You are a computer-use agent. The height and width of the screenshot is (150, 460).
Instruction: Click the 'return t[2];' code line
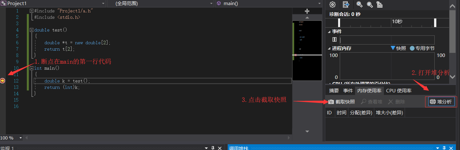(59, 49)
